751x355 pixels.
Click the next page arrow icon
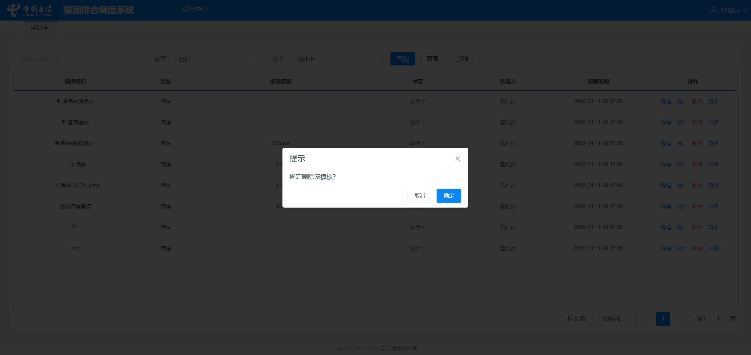[678, 319]
